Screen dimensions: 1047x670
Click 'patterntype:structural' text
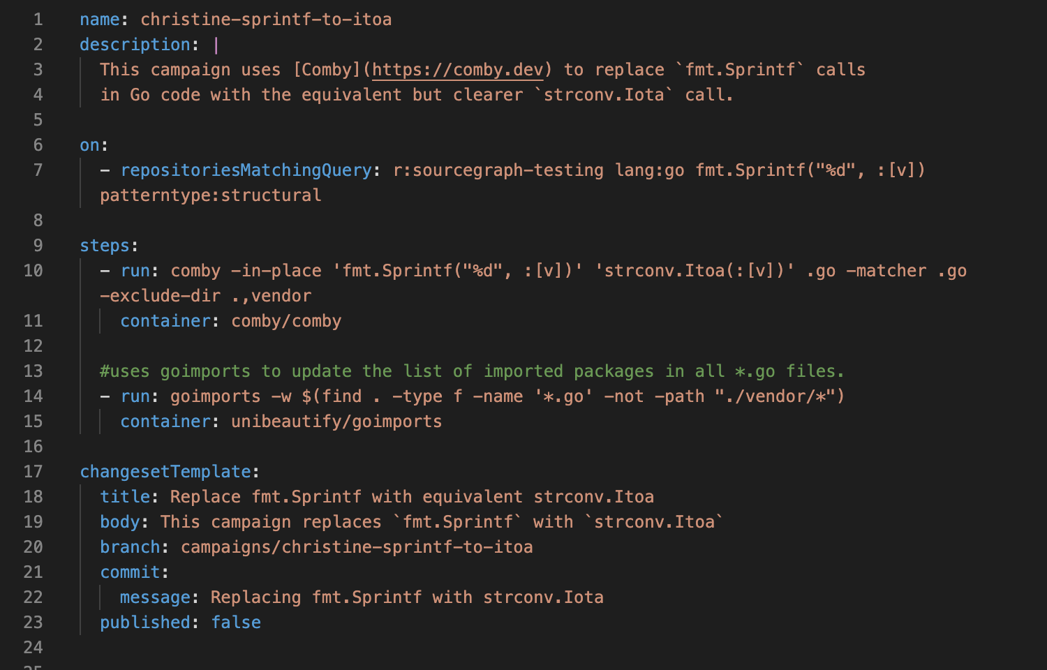211,195
